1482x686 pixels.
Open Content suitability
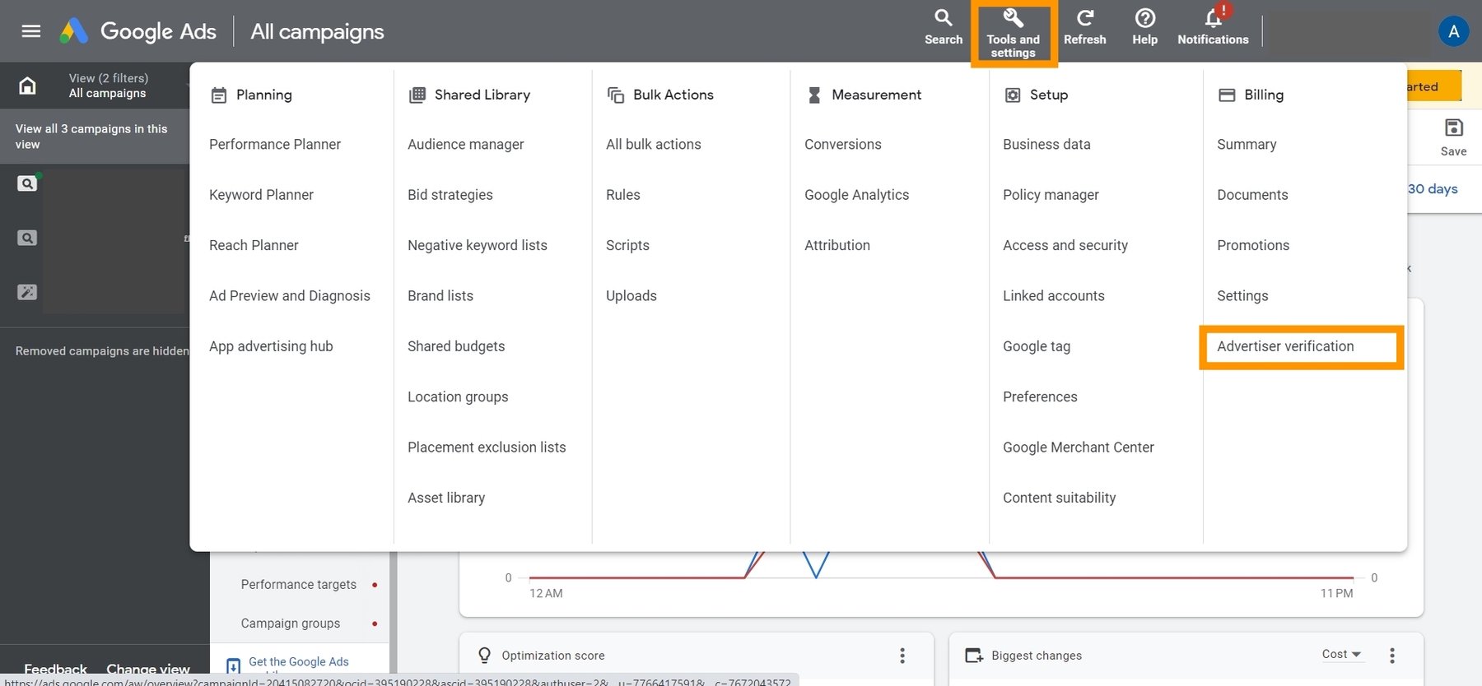1060,498
